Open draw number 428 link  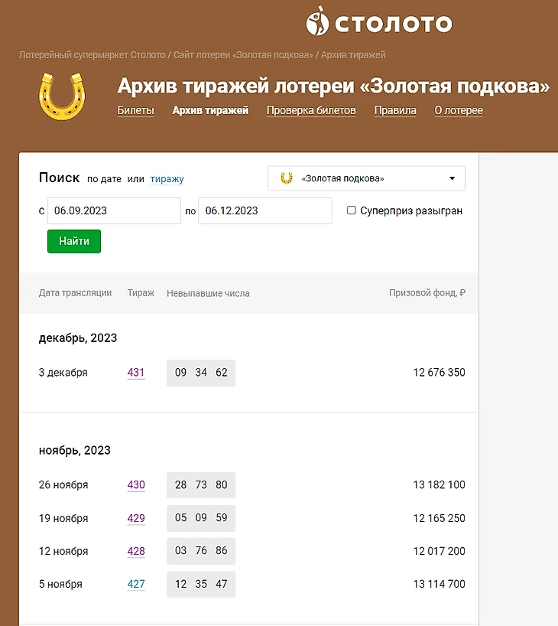136,551
